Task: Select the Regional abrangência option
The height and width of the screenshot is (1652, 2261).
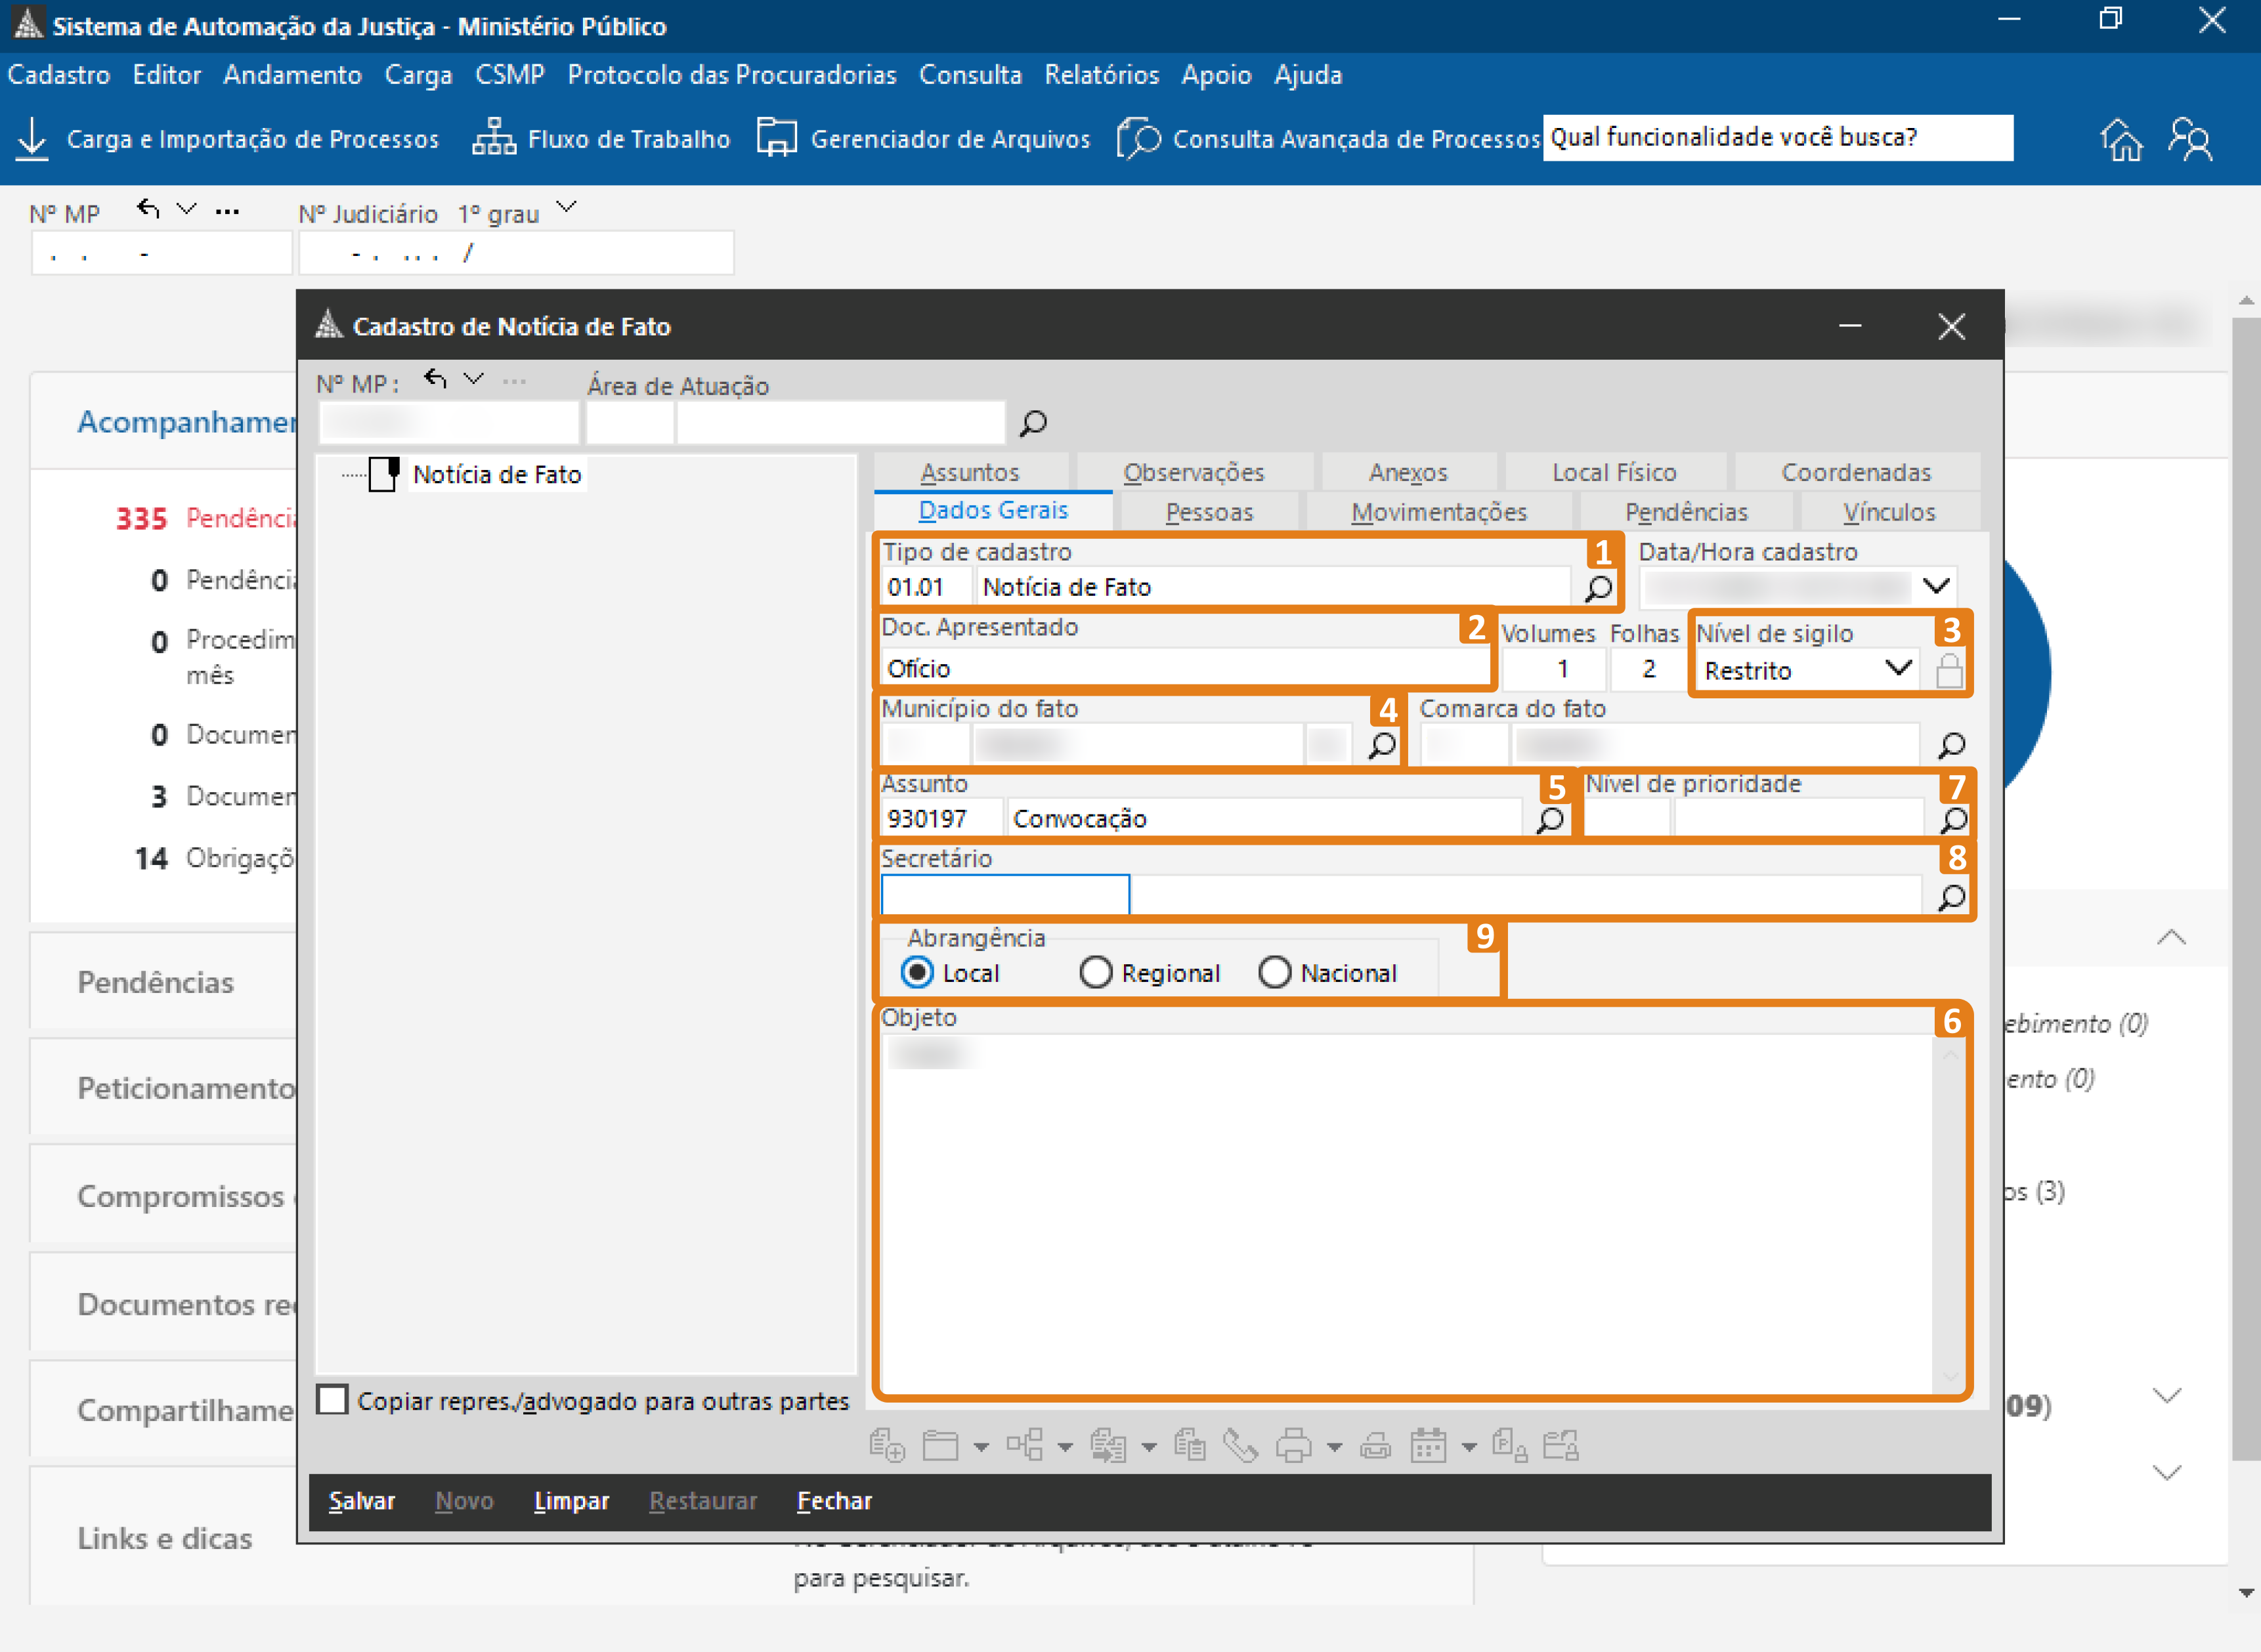Action: pyautogui.click(x=1096, y=972)
